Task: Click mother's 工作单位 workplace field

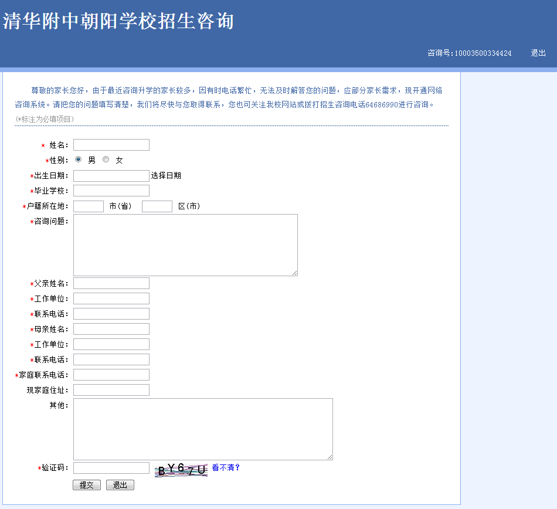Action: click(111, 345)
